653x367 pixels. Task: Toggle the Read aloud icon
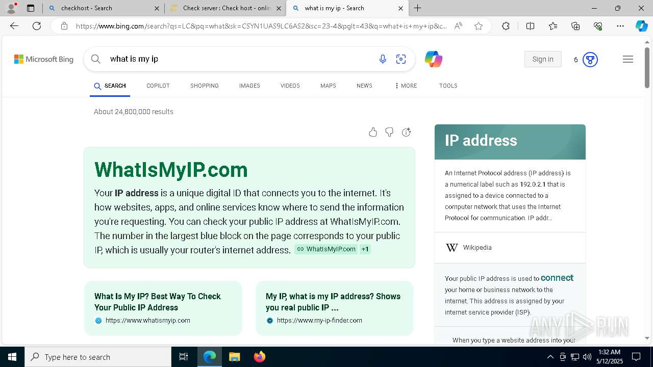pyautogui.click(x=458, y=26)
